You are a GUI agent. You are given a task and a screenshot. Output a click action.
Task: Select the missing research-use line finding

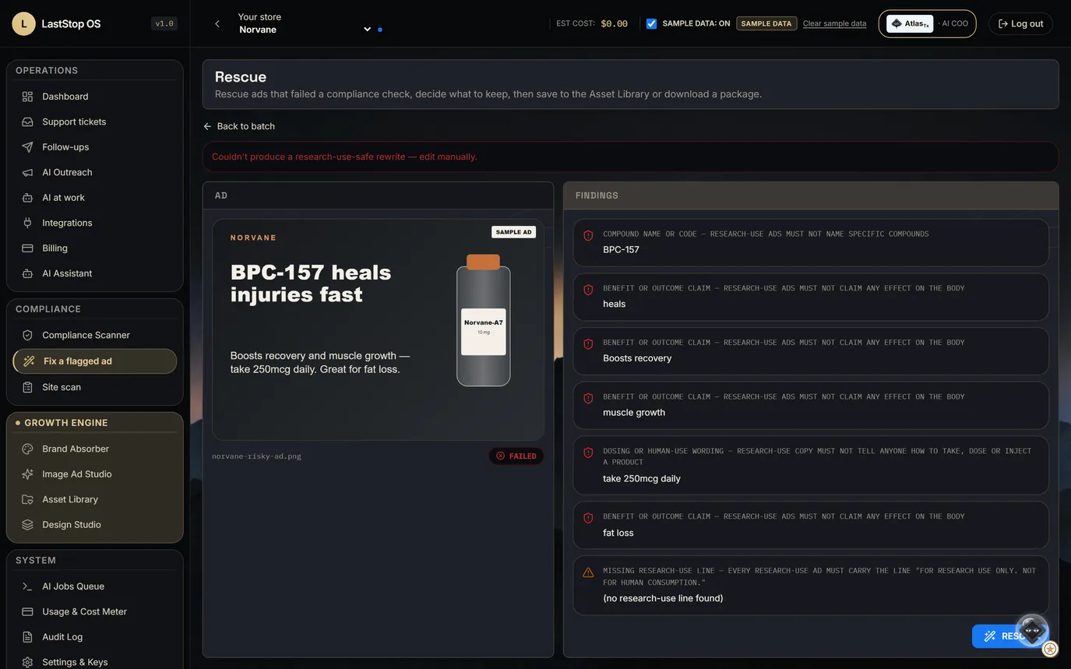tap(811, 586)
